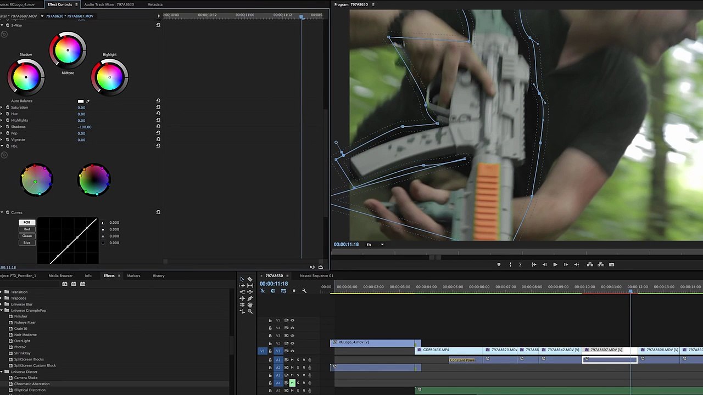Select the RGB curve channel button
The height and width of the screenshot is (395, 703).
27,222
